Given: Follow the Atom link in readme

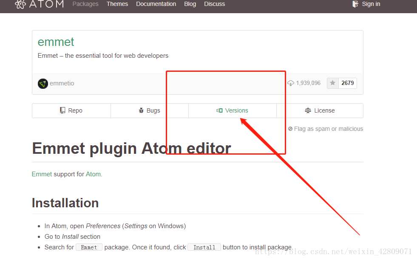Looking at the screenshot, I should (93, 174).
